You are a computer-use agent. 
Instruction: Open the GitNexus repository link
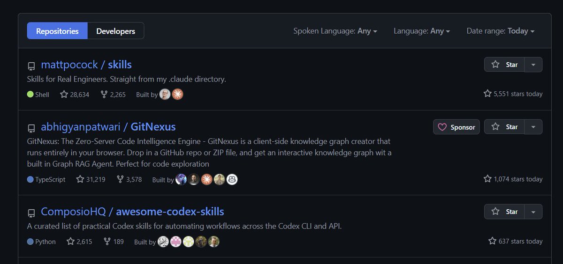(x=153, y=127)
